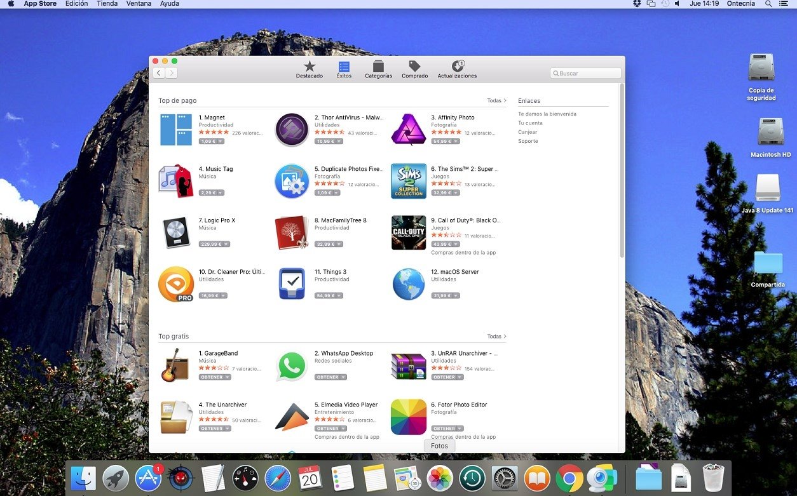Open the App Store application menu

tap(40, 4)
